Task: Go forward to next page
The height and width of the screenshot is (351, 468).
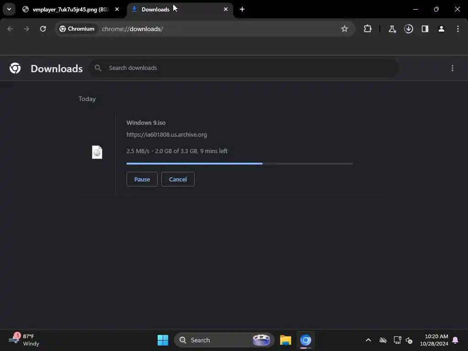Action: pos(26,29)
